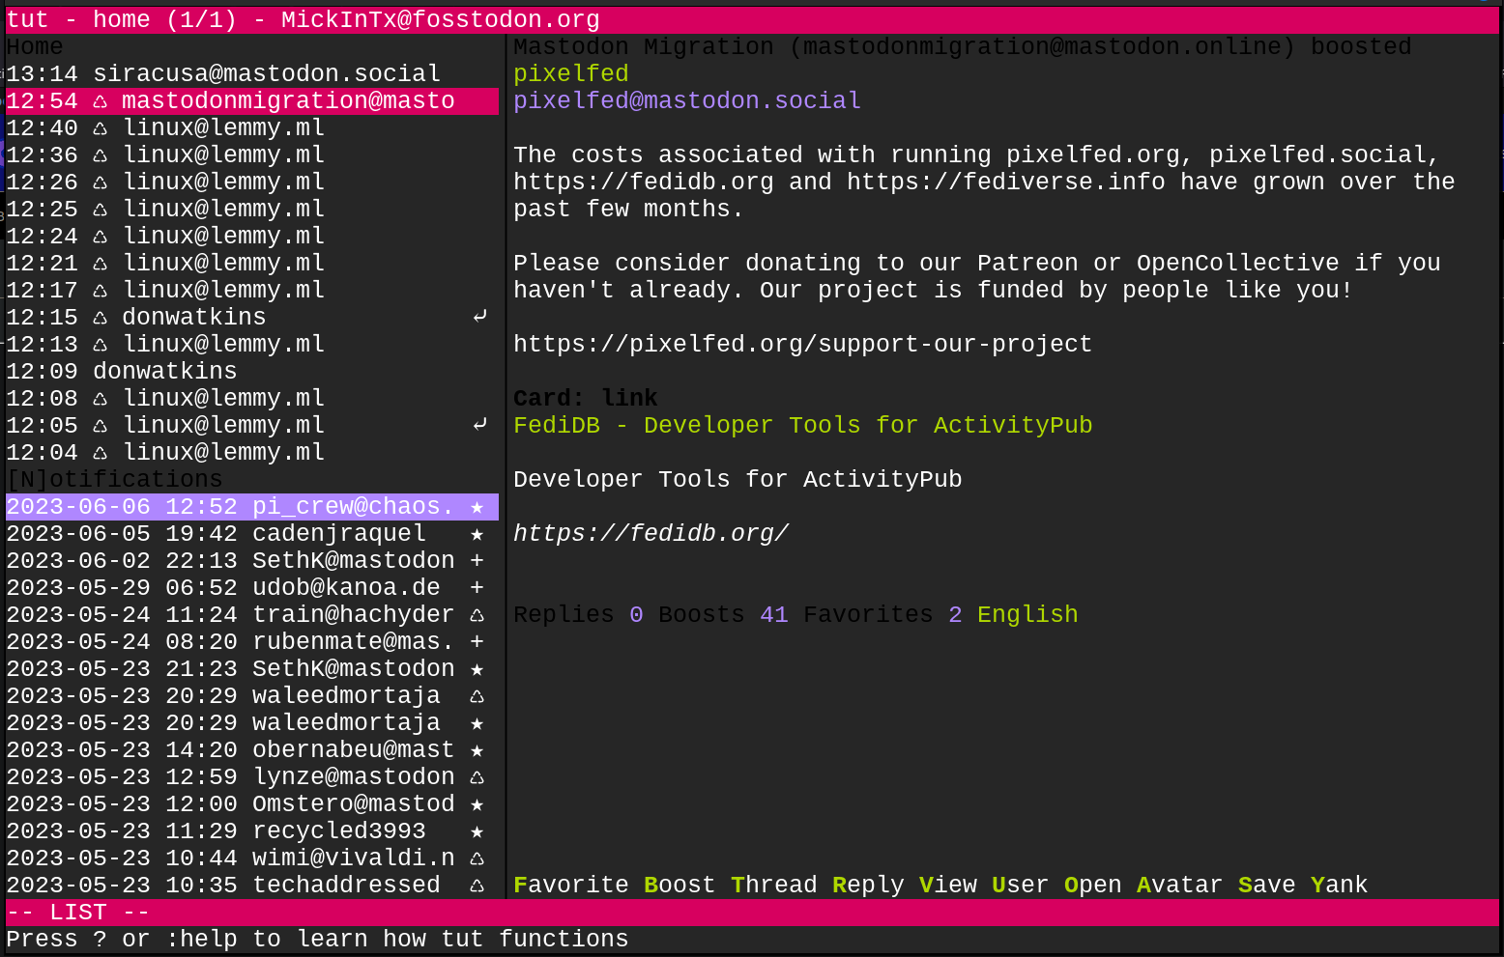Screen dimensions: 1504x957
Task: Click the -- LIST -- mode status bar
Action: coord(752,913)
